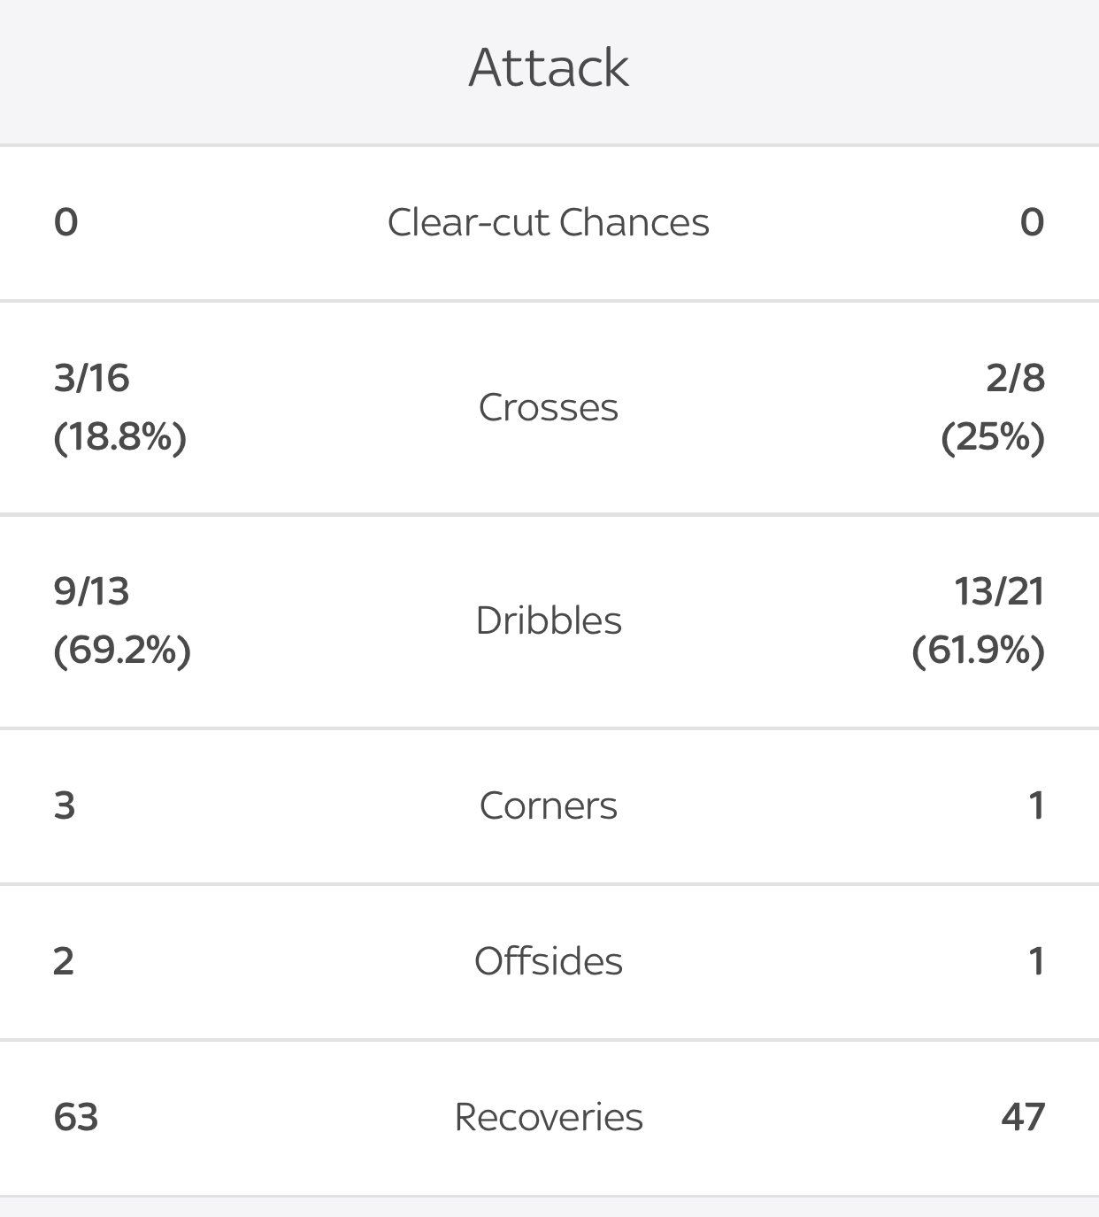Click the right team's Clear-cut Chances value
The width and height of the screenshot is (1099, 1217).
point(1032,222)
